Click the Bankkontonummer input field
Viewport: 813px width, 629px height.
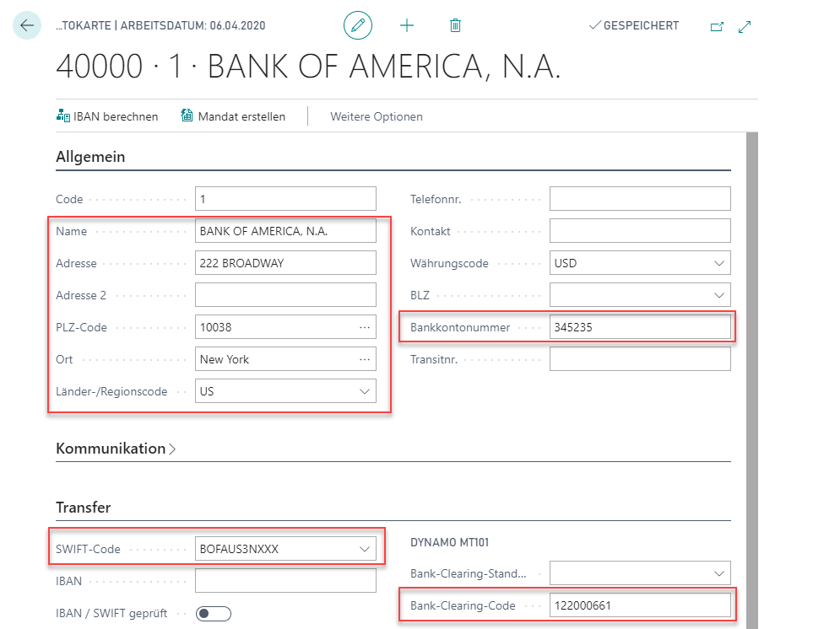click(639, 327)
